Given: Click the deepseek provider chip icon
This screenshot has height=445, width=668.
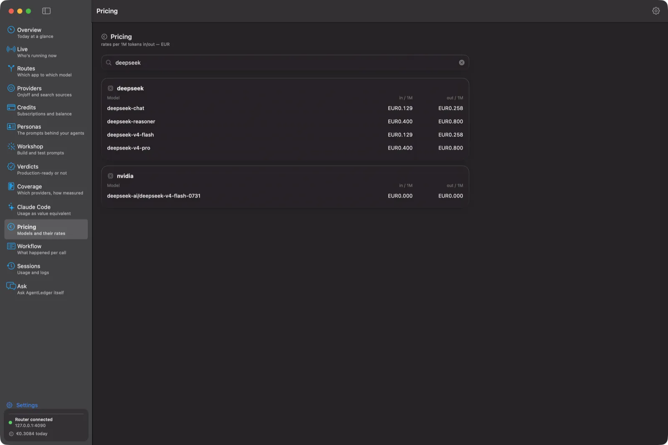Looking at the screenshot, I should [x=110, y=88].
